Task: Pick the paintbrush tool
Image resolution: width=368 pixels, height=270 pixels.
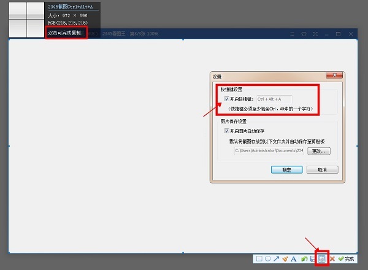Action: [x=285, y=260]
